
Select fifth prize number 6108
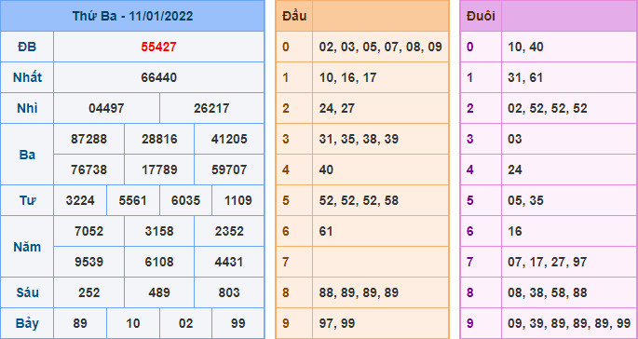point(159,262)
